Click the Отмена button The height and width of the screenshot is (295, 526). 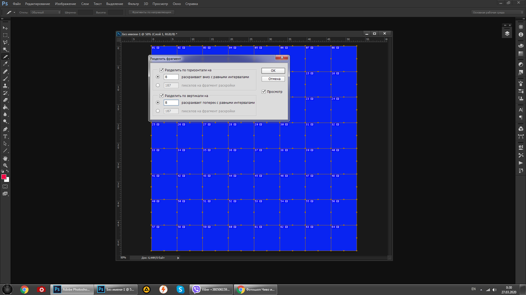[273, 79]
